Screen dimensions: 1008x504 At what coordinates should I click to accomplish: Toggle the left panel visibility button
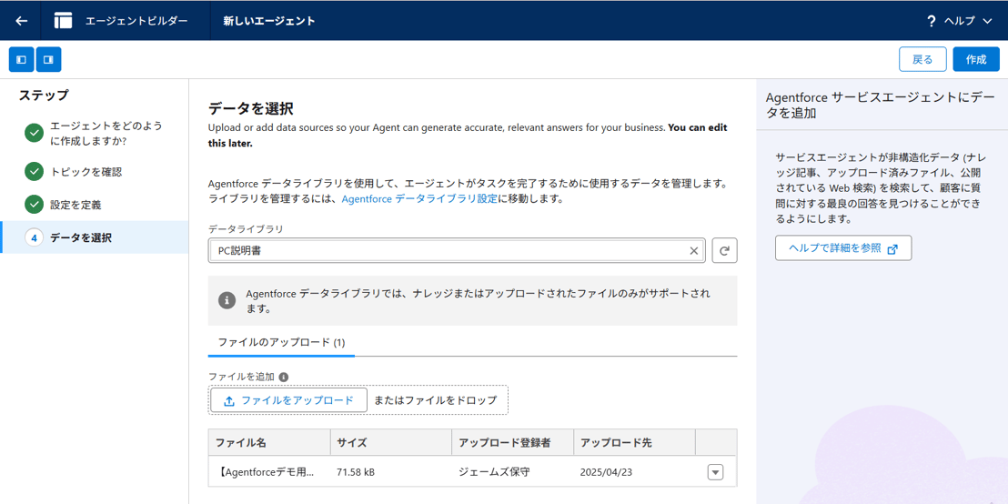coord(21,60)
